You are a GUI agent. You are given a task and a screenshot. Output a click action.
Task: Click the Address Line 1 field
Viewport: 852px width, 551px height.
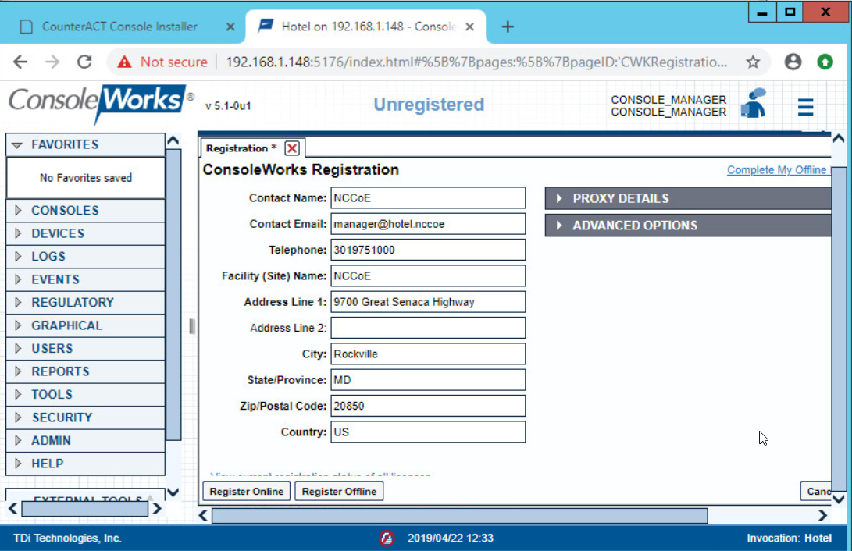pos(428,302)
